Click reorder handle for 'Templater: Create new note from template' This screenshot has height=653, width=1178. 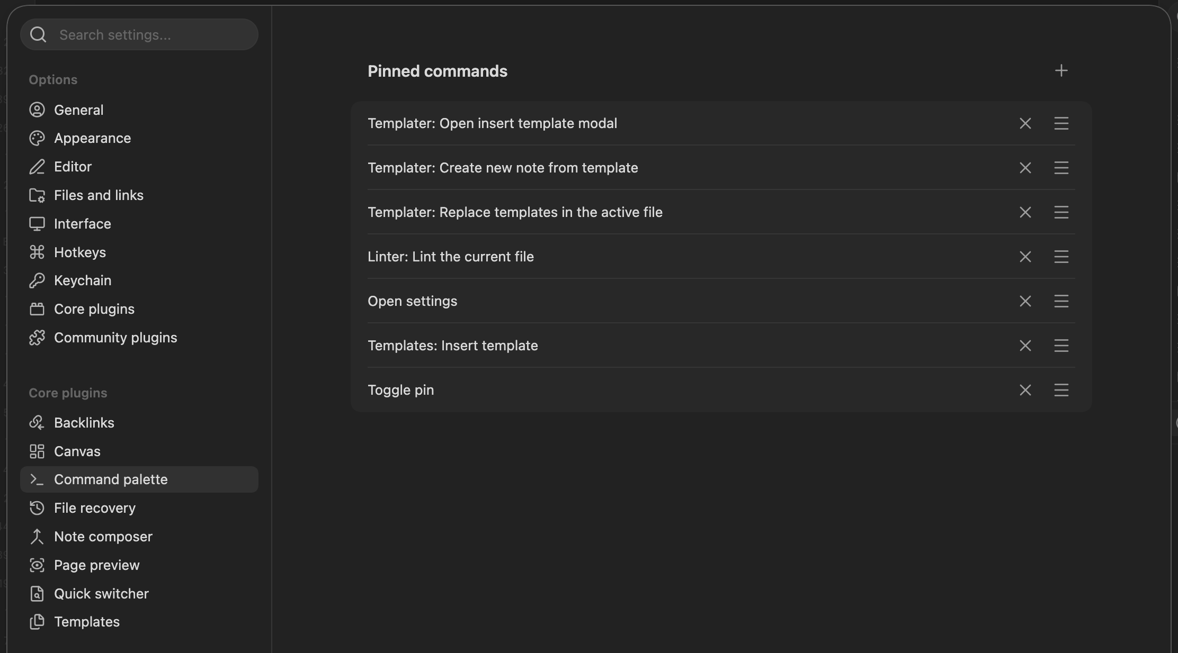(x=1061, y=168)
